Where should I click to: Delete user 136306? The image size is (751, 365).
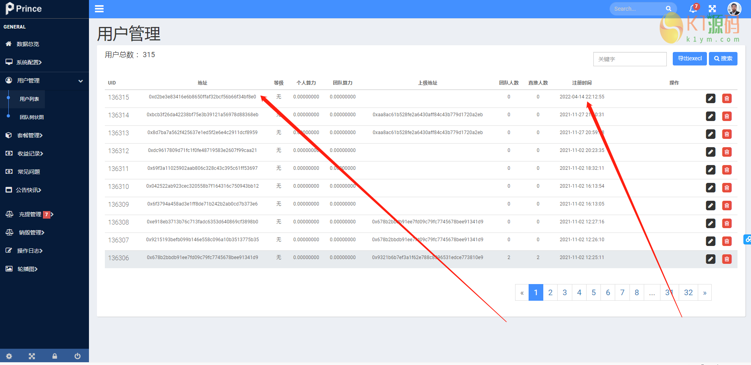(727, 259)
